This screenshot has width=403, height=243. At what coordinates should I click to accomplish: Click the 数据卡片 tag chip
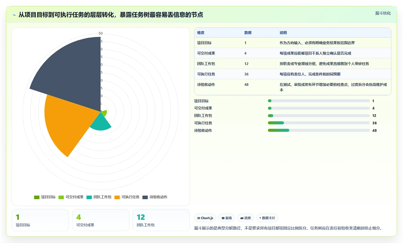(267, 218)
